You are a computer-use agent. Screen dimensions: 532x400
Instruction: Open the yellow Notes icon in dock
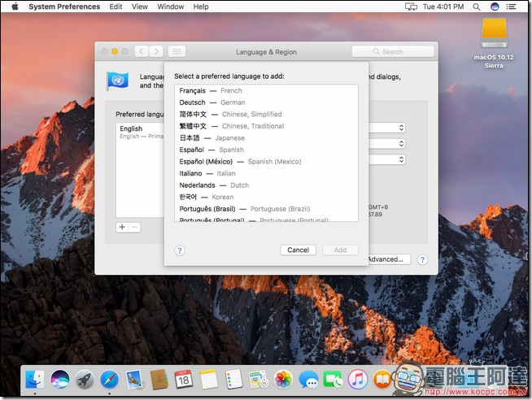[x=209, y=379]
